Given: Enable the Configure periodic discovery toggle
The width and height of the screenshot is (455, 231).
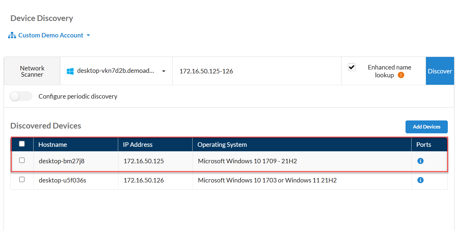Looking at the screenshot, I should [21, 96].
